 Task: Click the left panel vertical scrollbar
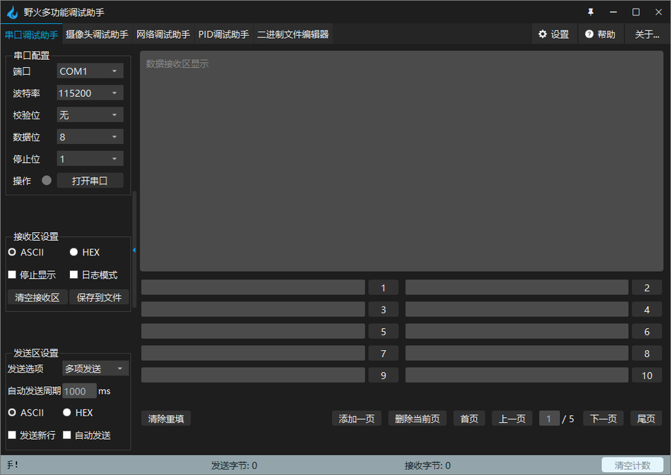(135, 249)
